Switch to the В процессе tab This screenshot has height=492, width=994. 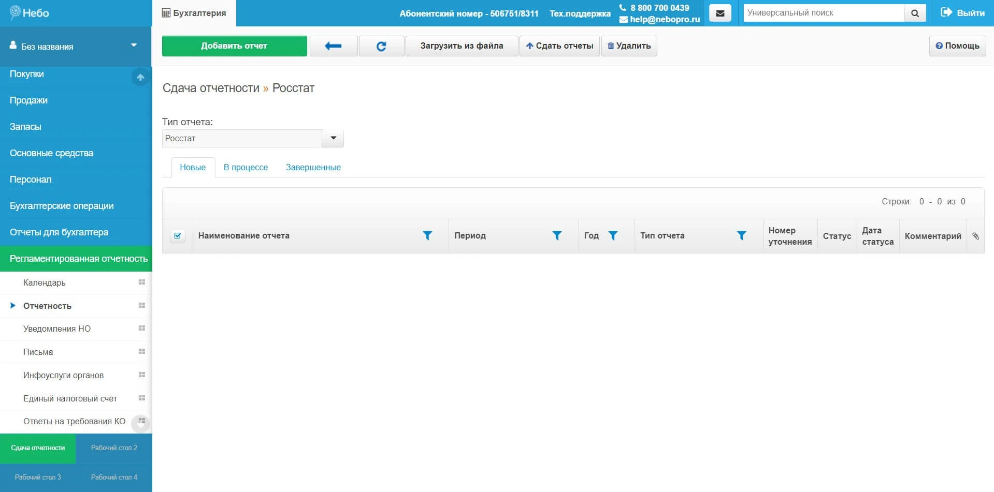coord(246,167)
